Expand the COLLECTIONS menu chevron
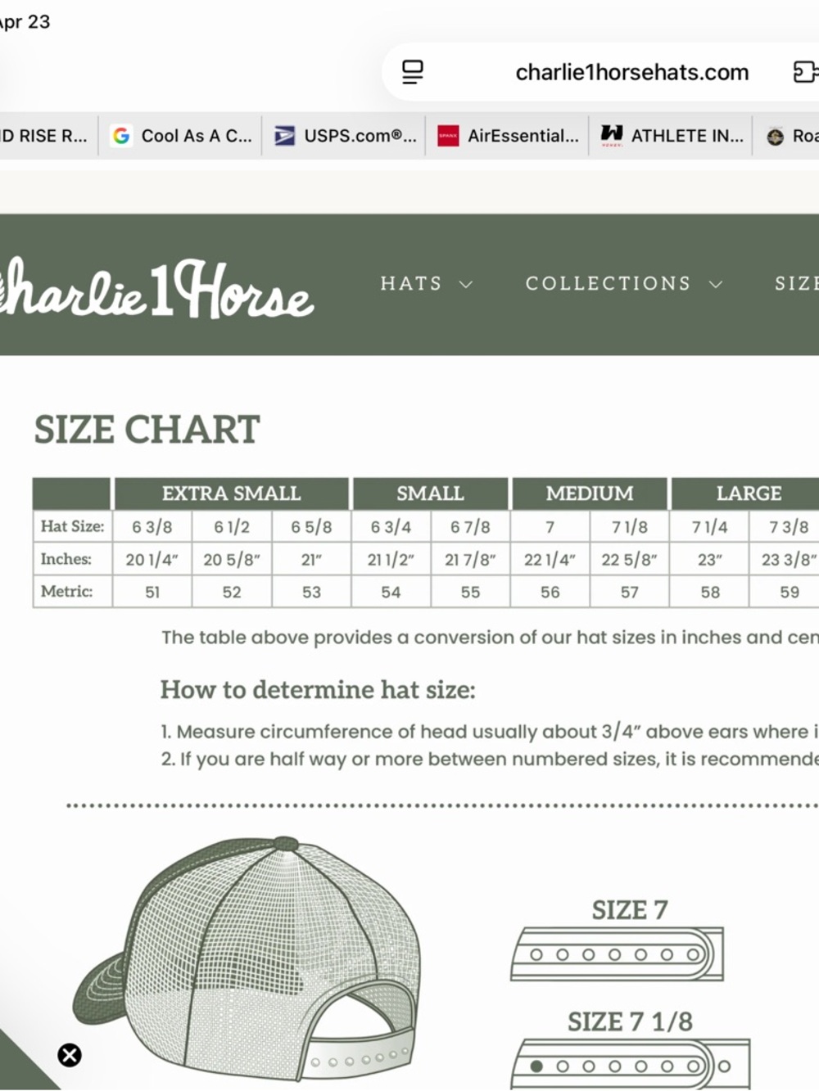 click(716, 284)
